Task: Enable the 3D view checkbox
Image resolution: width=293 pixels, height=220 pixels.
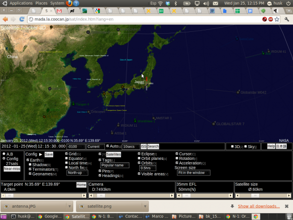Action: pyautogui.click(x=232, y=146)
